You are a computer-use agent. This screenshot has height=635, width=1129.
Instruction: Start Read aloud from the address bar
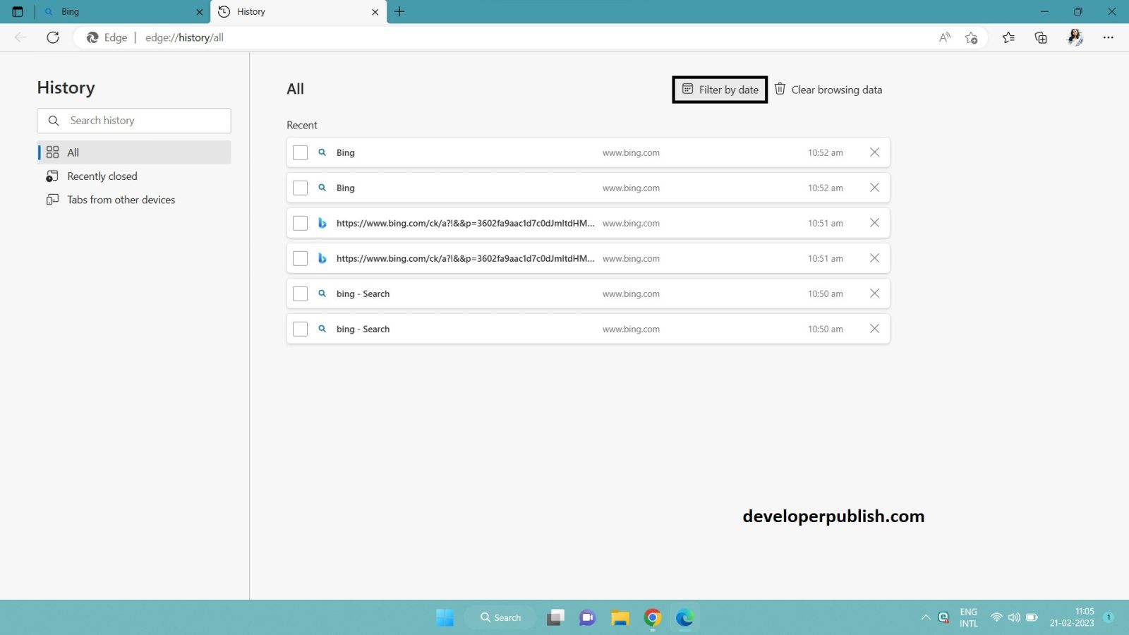pos(944,37)
